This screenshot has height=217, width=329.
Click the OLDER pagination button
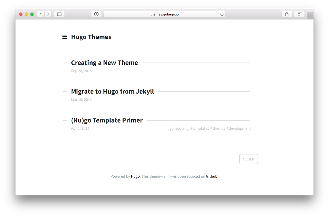pyautogui.click(x=249, y=159)
